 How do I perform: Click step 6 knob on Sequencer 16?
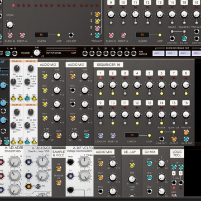pyautogui.click(x=161, y=85)
